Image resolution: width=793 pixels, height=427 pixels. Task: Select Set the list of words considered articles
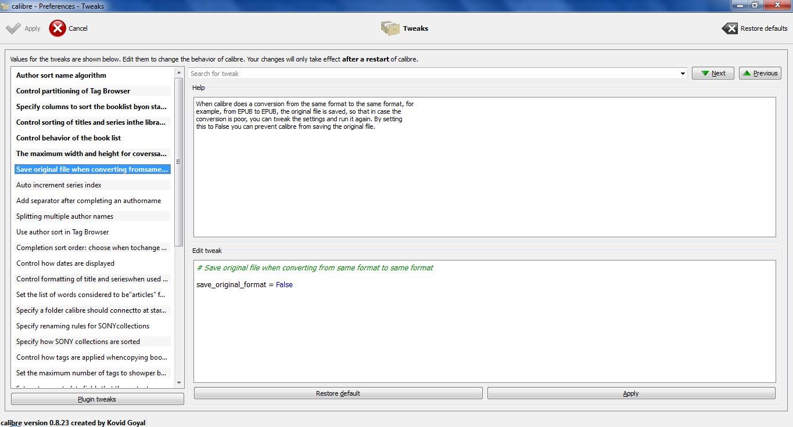click(x=93, y=295)
